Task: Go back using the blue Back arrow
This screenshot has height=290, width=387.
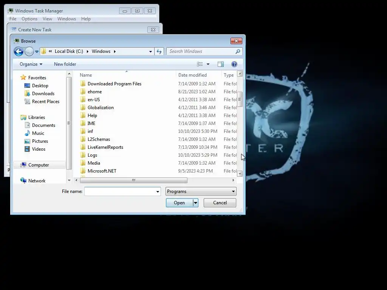Action: pyautogui.click(x=19, y=51)
